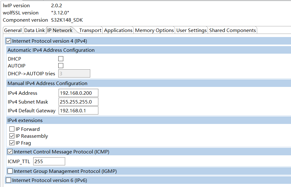
Task: Go to the User Settings tab
Action: click(x=191, y=30)
